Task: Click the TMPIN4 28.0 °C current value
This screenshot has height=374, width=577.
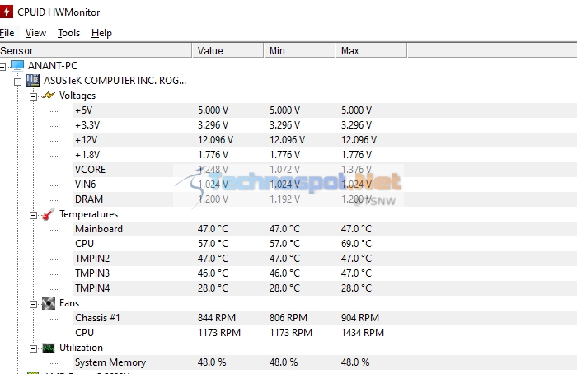Action: 213,288
